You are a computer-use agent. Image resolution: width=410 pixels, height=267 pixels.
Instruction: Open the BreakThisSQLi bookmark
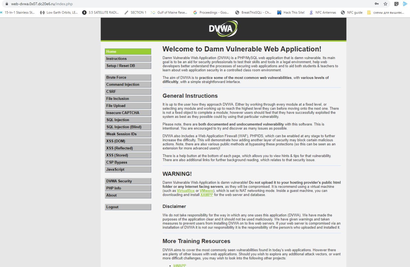point(253,12)
